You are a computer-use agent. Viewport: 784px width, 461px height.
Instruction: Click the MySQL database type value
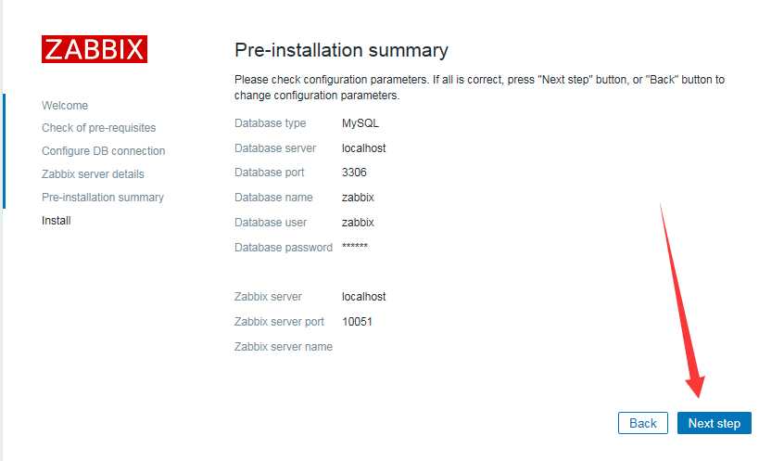[x=360, y=123]
